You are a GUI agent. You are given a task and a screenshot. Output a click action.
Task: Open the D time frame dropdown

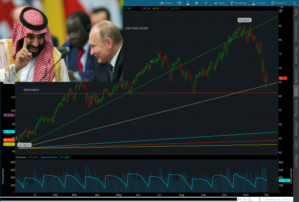(206, 3)
